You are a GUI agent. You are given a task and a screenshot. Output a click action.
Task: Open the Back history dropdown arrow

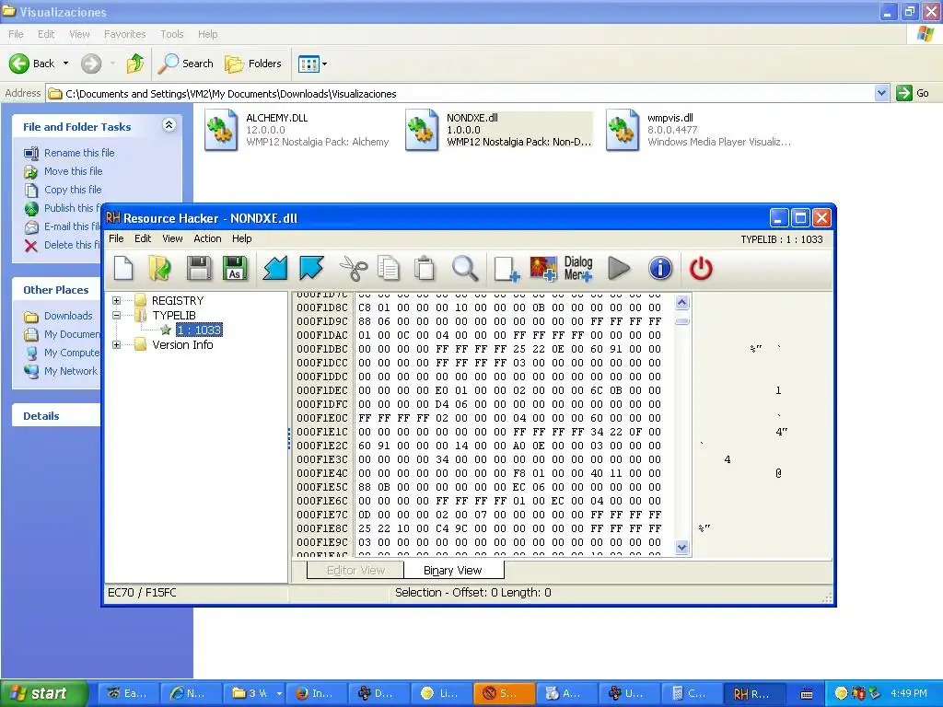(65, 64)
